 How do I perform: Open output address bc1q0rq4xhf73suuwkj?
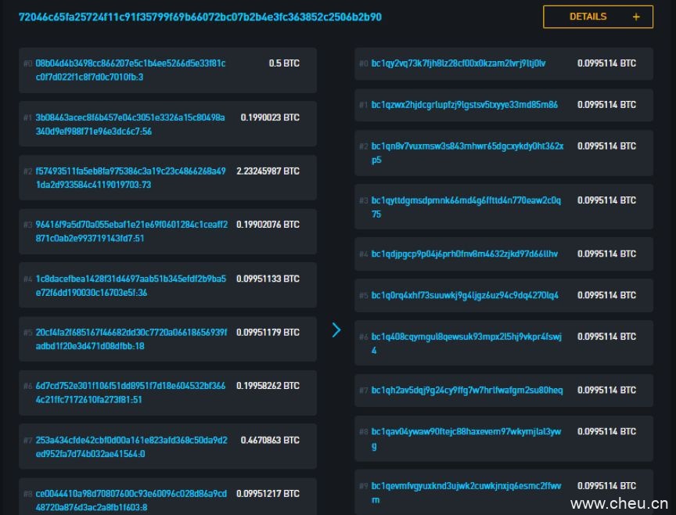(x=465, y=296)
